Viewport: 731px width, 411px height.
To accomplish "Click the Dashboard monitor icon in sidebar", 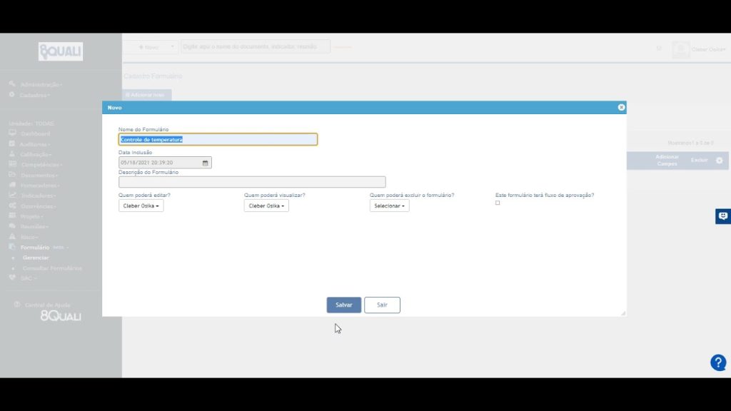I will click(x=12, y=133).
